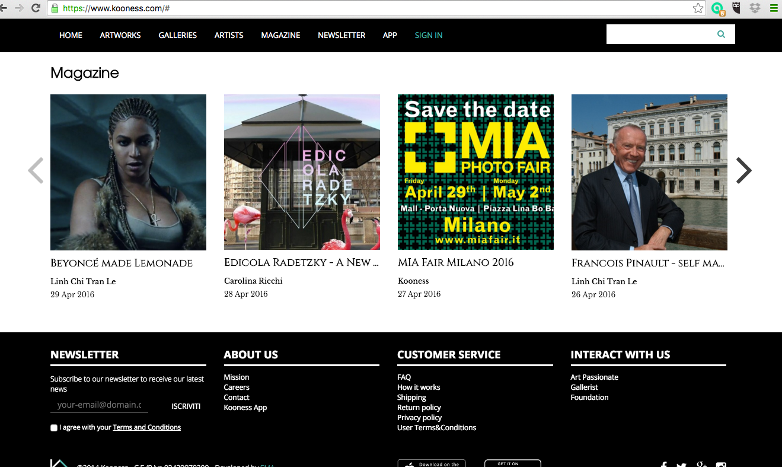Open the Terms and Conditions link
782x467 pixels.
147,427
